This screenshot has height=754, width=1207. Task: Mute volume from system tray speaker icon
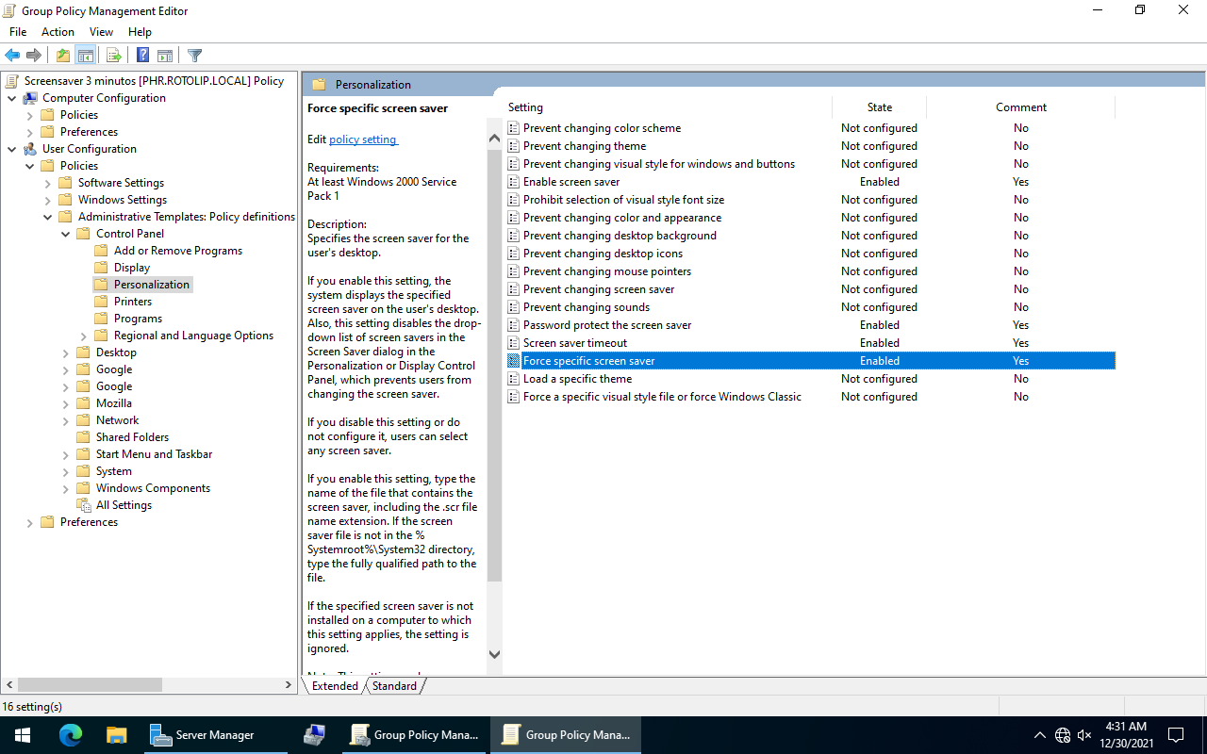pyautogui.click(x=1084, y=735)
